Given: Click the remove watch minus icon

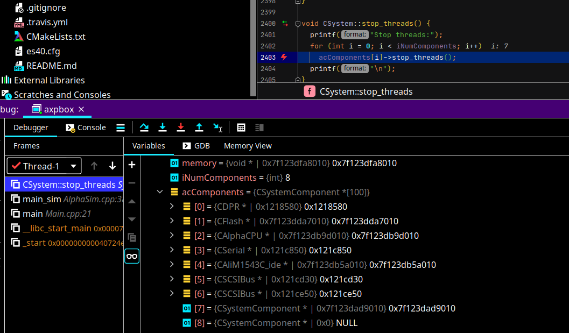Looking at the screenshot, I should (x=132, y=183).
